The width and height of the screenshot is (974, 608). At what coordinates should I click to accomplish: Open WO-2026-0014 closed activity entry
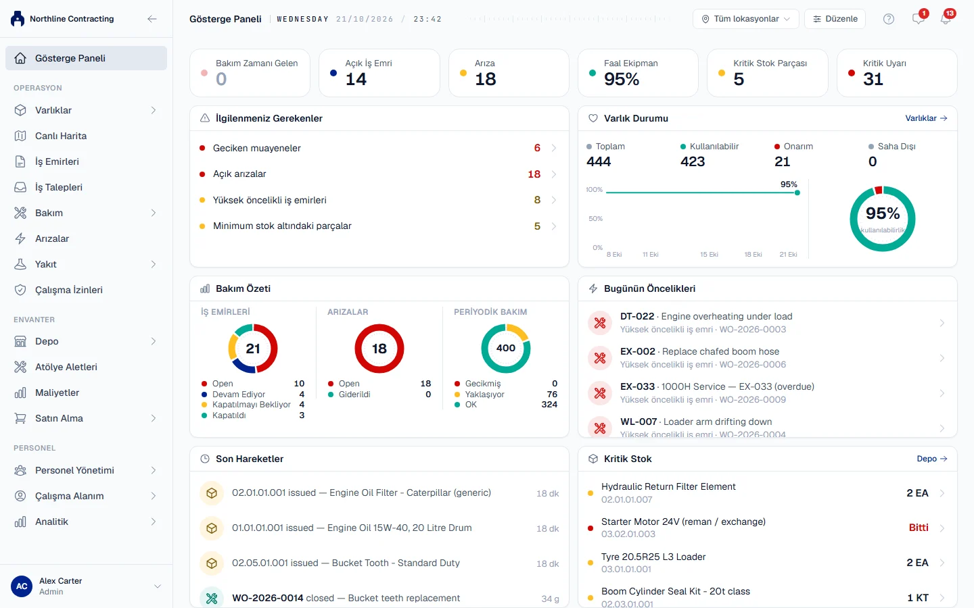coord(379,598)
